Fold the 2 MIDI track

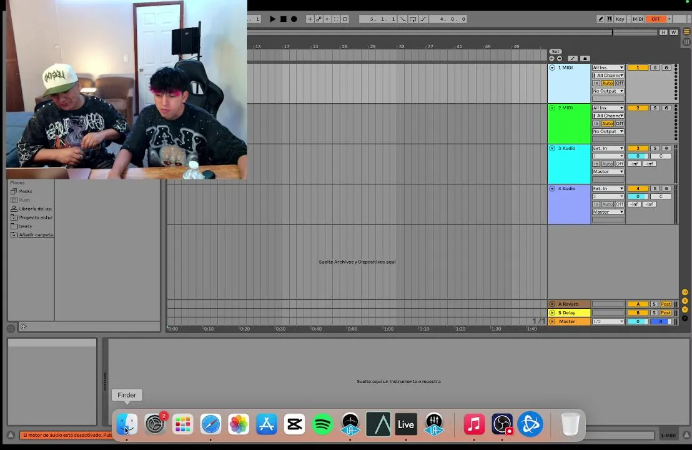coord(552,107)
